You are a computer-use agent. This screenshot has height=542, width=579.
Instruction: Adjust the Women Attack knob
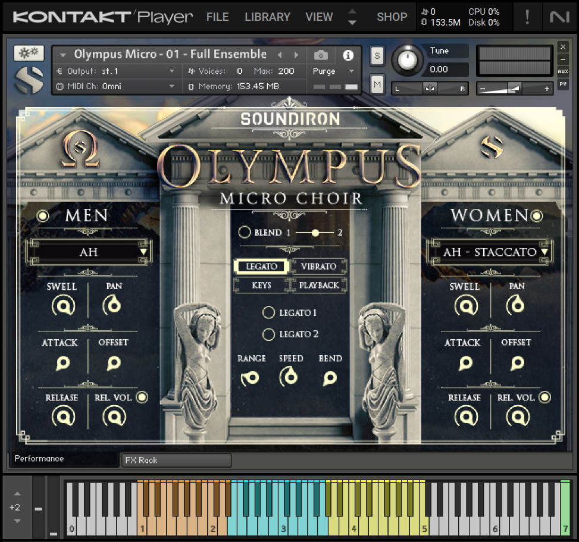(465, 363)
